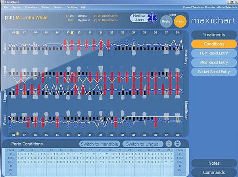Select upper tooth number 11

pos(90,33)
